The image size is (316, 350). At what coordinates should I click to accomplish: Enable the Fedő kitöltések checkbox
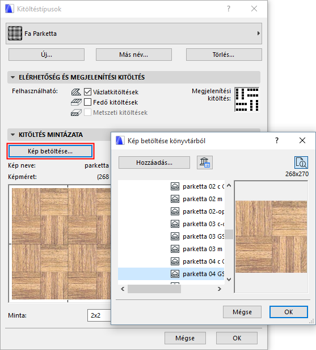tap(87, 102)
